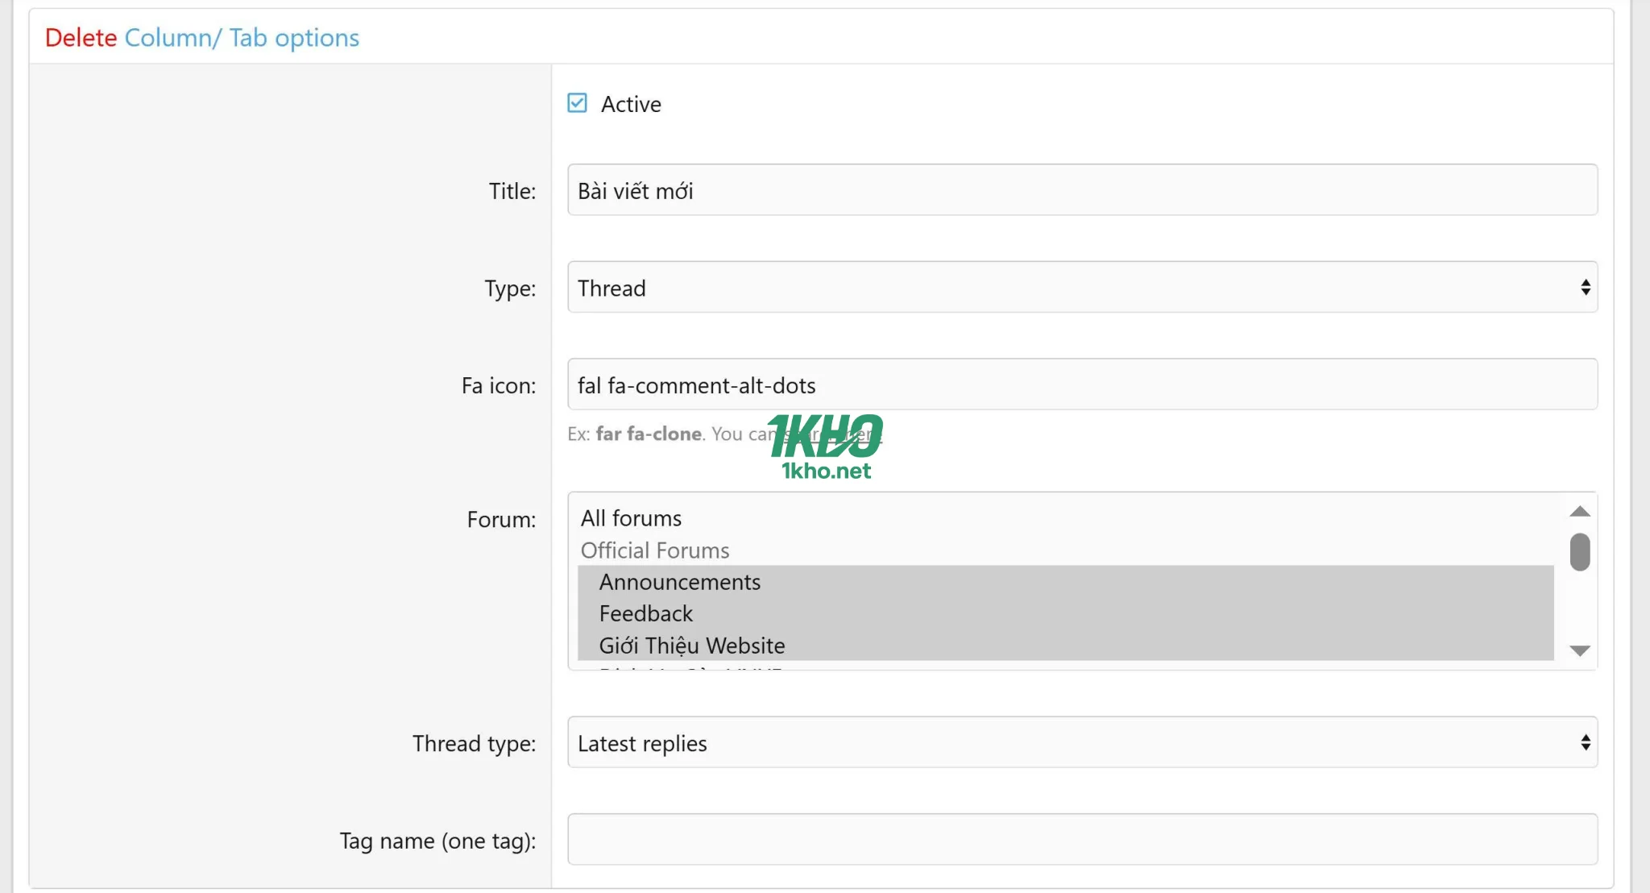Click the Forum list scrollbar thumb
Screen dimensions: 1650x893
(1580, 552)
